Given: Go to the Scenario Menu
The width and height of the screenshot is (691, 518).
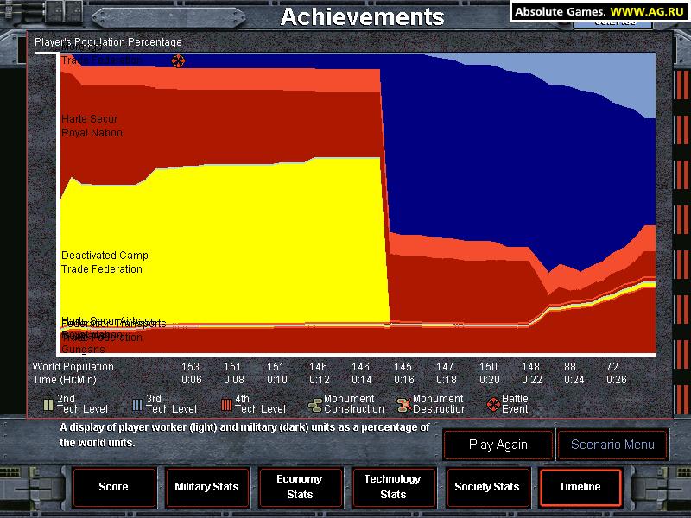Looking at the screenshot, I should (x=612, y=445).
